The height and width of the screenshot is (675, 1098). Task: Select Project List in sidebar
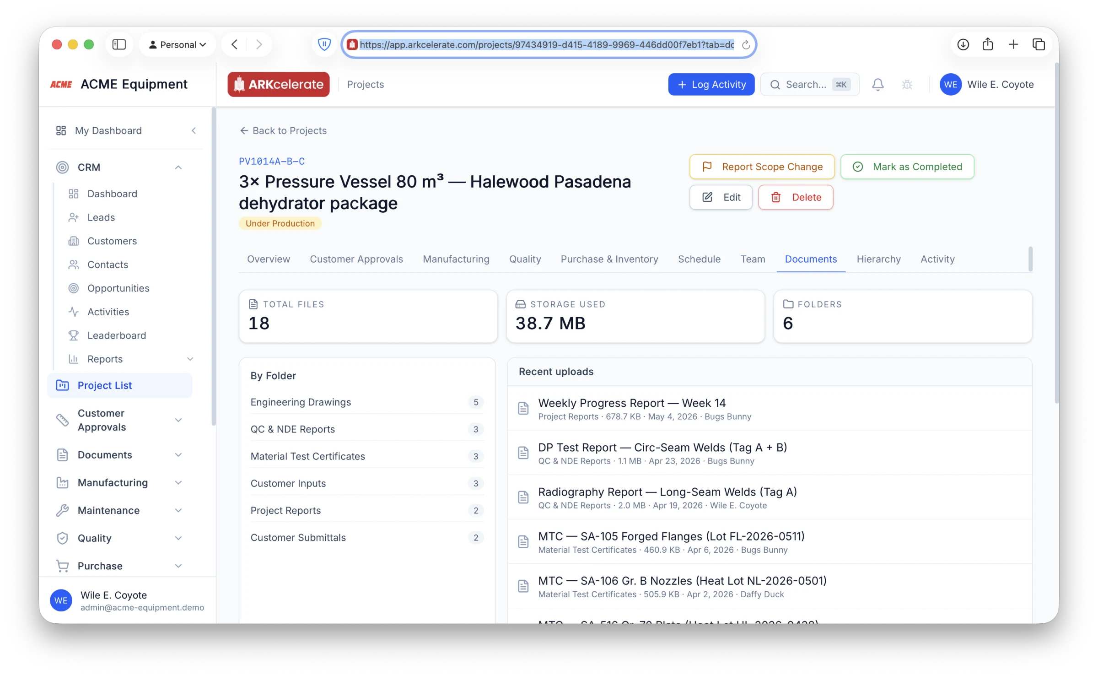[x=120, y=385]
